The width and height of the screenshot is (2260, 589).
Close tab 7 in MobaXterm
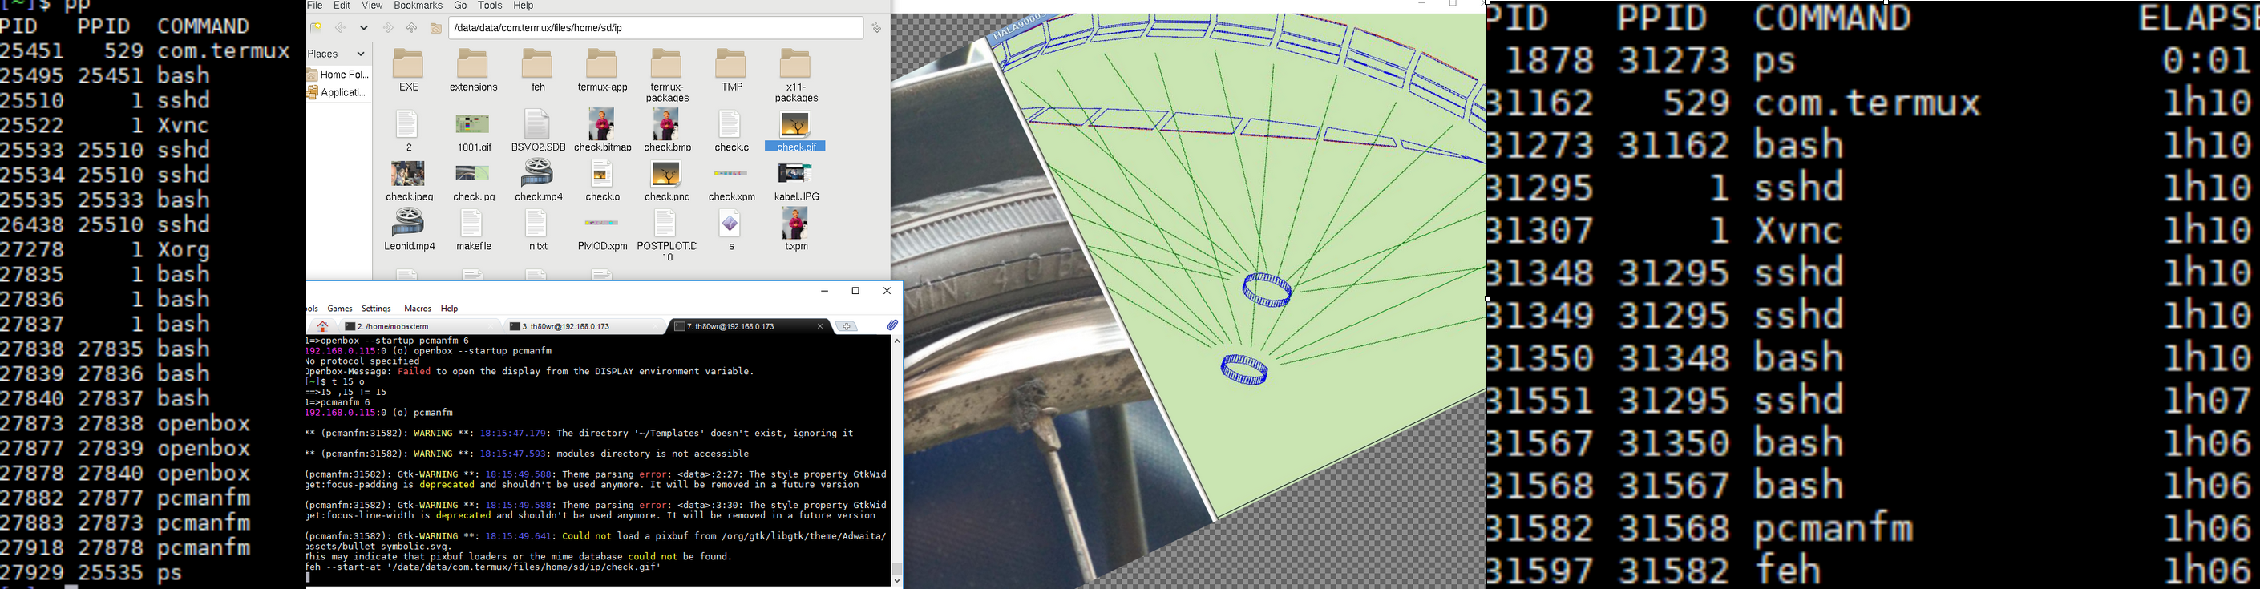(x=820, y=326)
